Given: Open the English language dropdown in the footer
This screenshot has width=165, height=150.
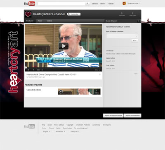Looking at the screenshot, I should tap(47, 132).
